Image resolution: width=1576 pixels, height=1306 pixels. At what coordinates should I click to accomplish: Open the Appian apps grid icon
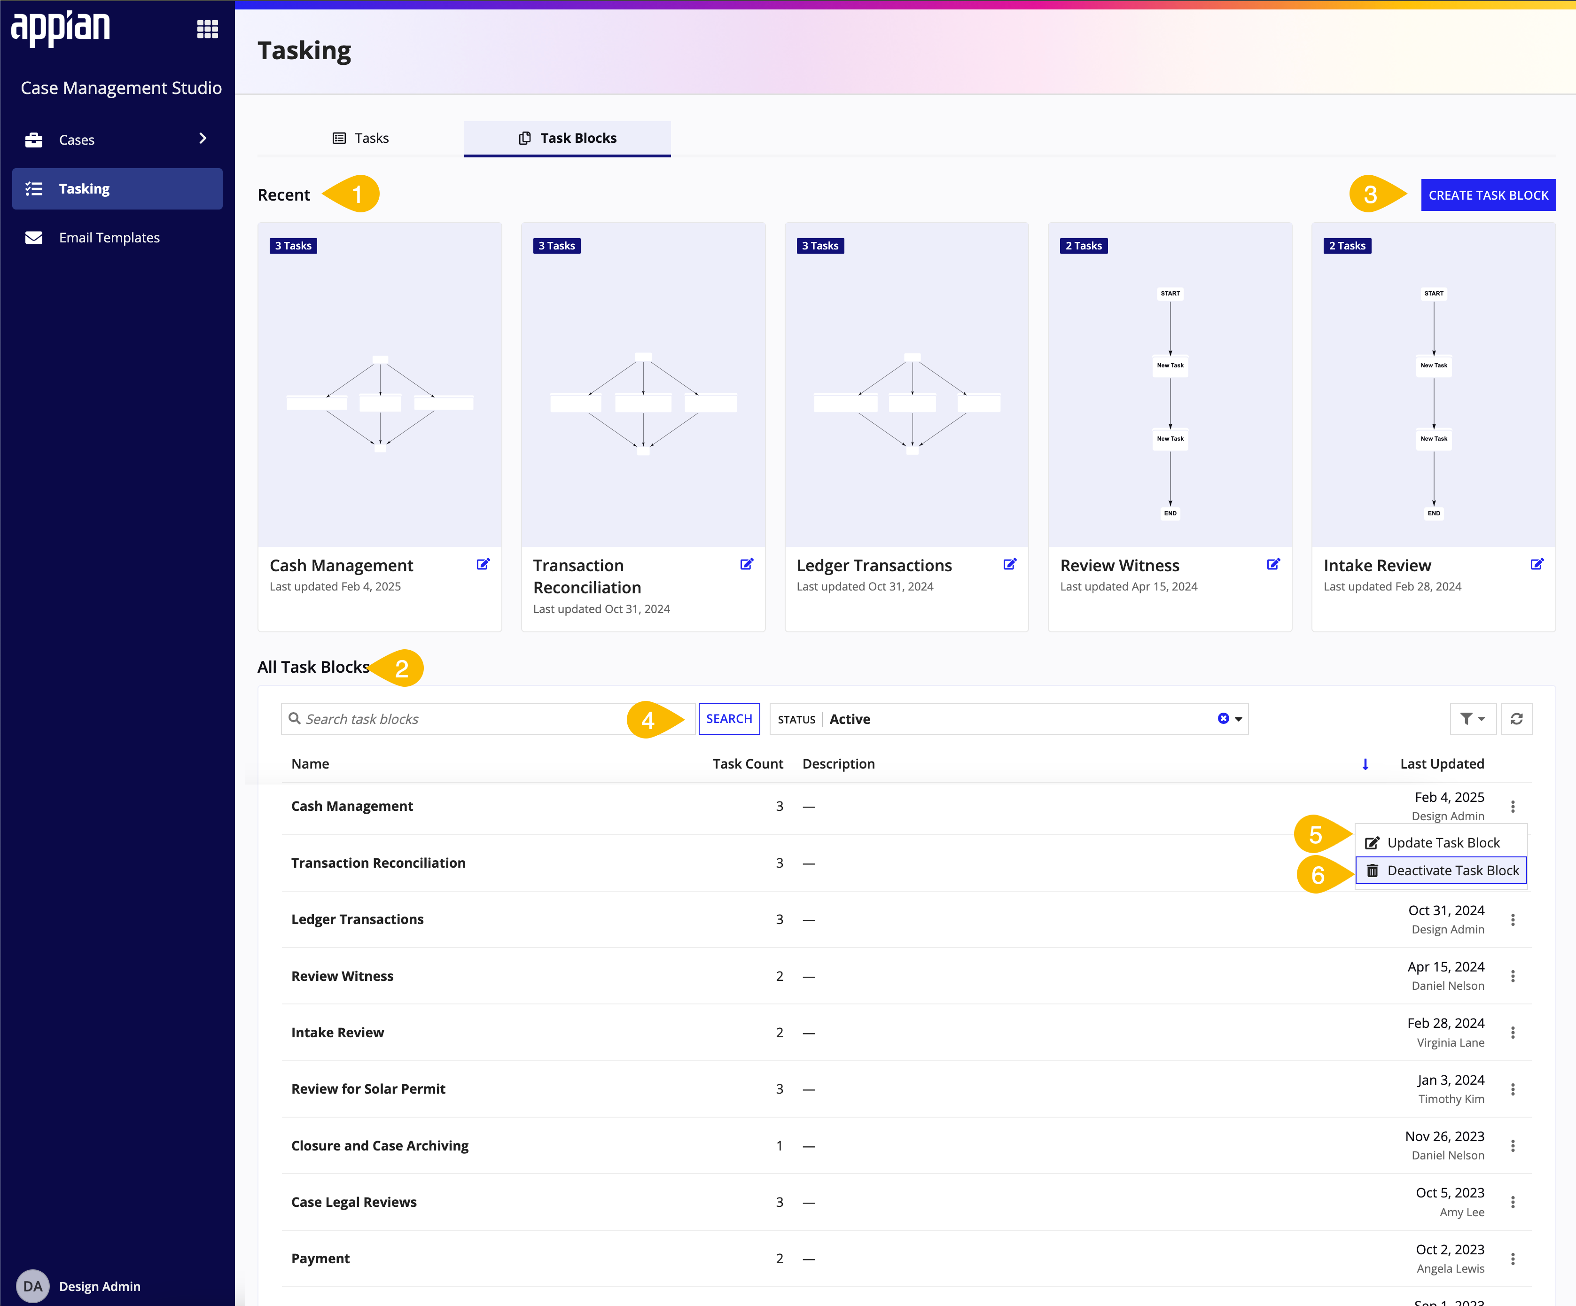pos(207,29)
